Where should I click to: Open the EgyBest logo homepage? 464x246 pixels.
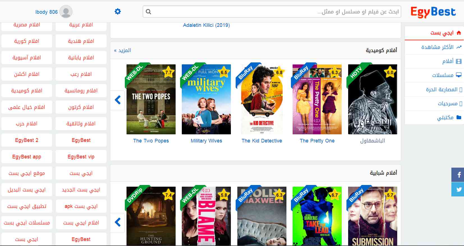pos(433,12)
